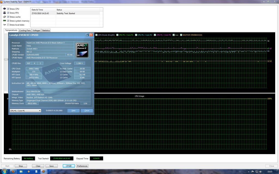Open Firefox from the taskbar
This screenshot has width=279, height=174.
(13, 172)
